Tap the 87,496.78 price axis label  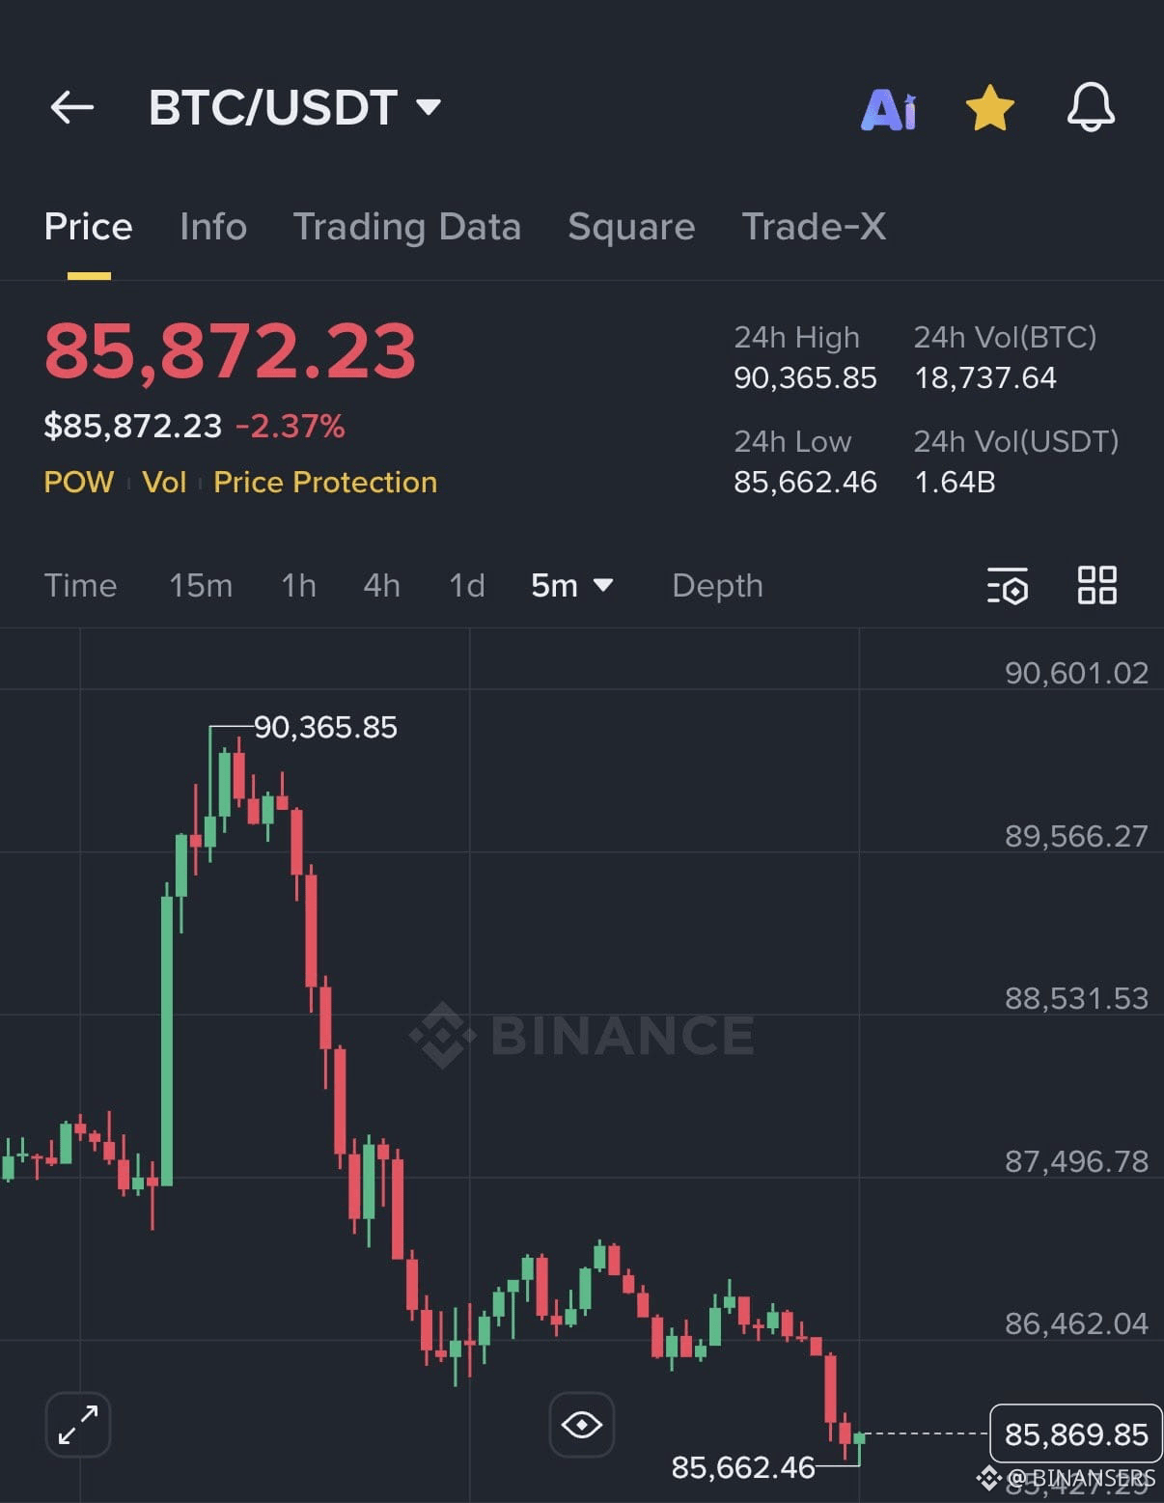(1076, 1161)
